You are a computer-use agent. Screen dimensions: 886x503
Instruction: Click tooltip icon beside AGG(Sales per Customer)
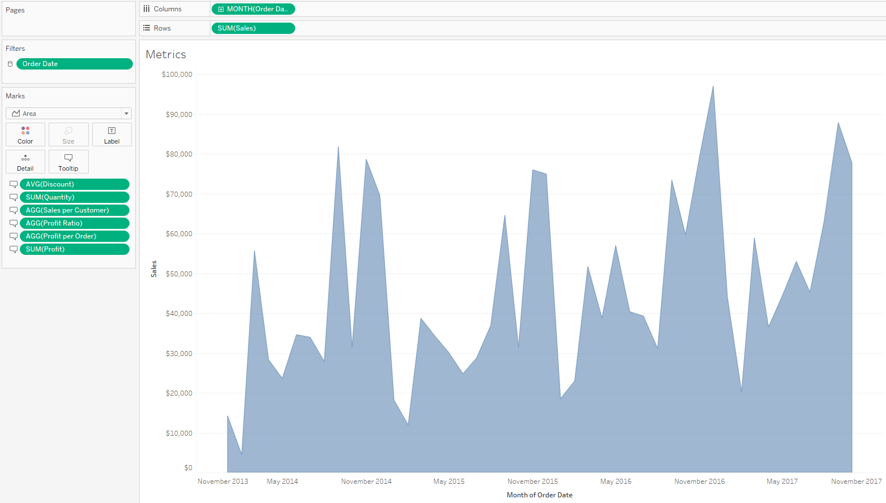[14, 210]
